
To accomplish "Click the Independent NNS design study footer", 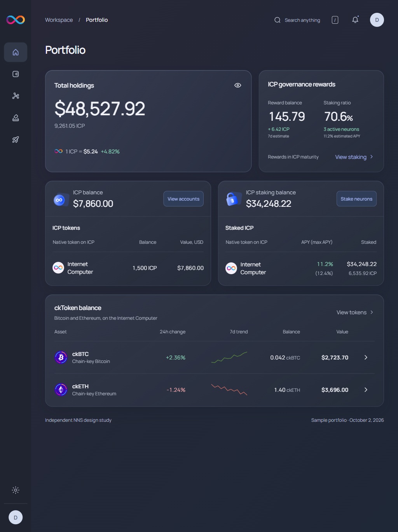I will tap(78, 420).
